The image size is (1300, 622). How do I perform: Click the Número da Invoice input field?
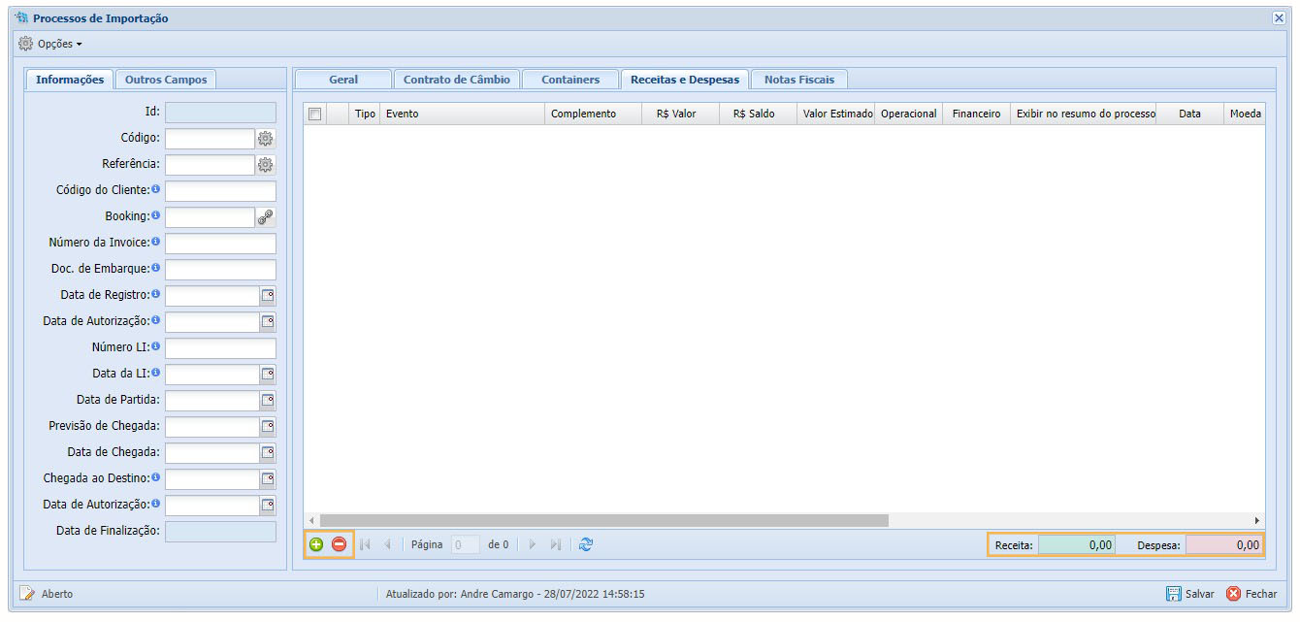220,244
